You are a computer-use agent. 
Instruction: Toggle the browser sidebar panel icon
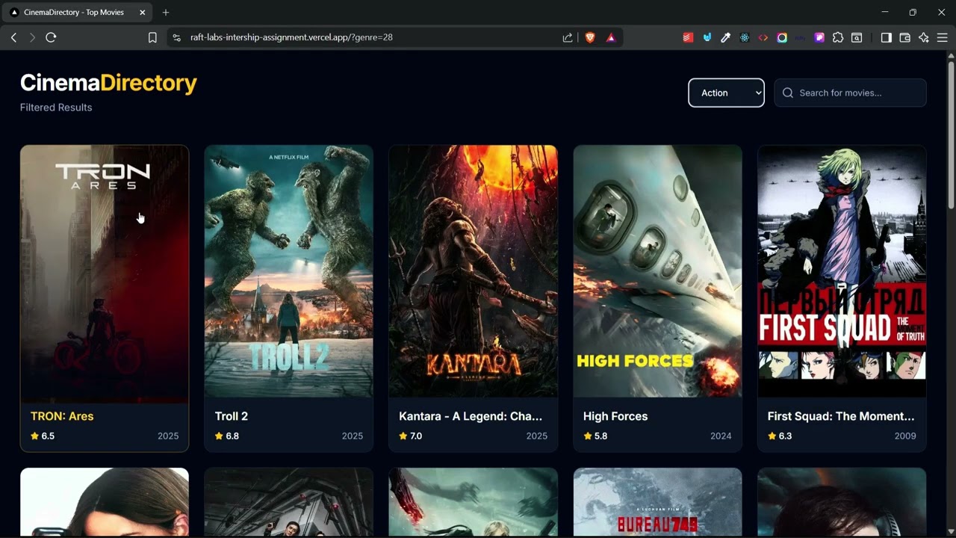(x=886, y=37)
